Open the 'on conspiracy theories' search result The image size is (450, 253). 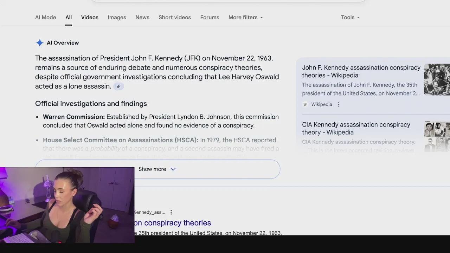pos(173,223)
